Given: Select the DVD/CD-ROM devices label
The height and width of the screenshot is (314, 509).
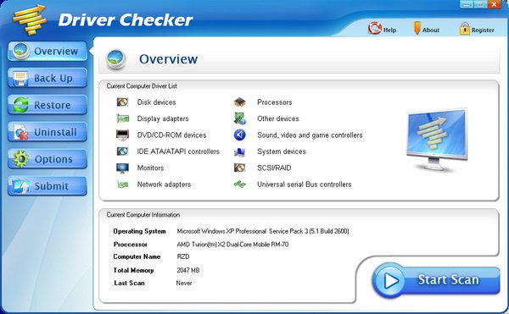Looking at the screenshot, I should (x=171, y=135).
